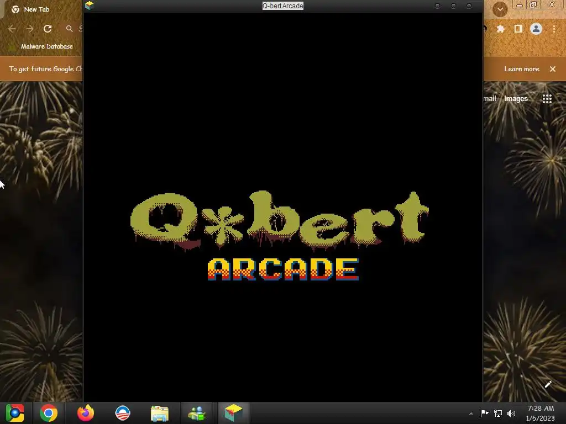This screenshot has width=566, height=424.
Task: Restore down the Chrome window
Action: pos(533,5)
